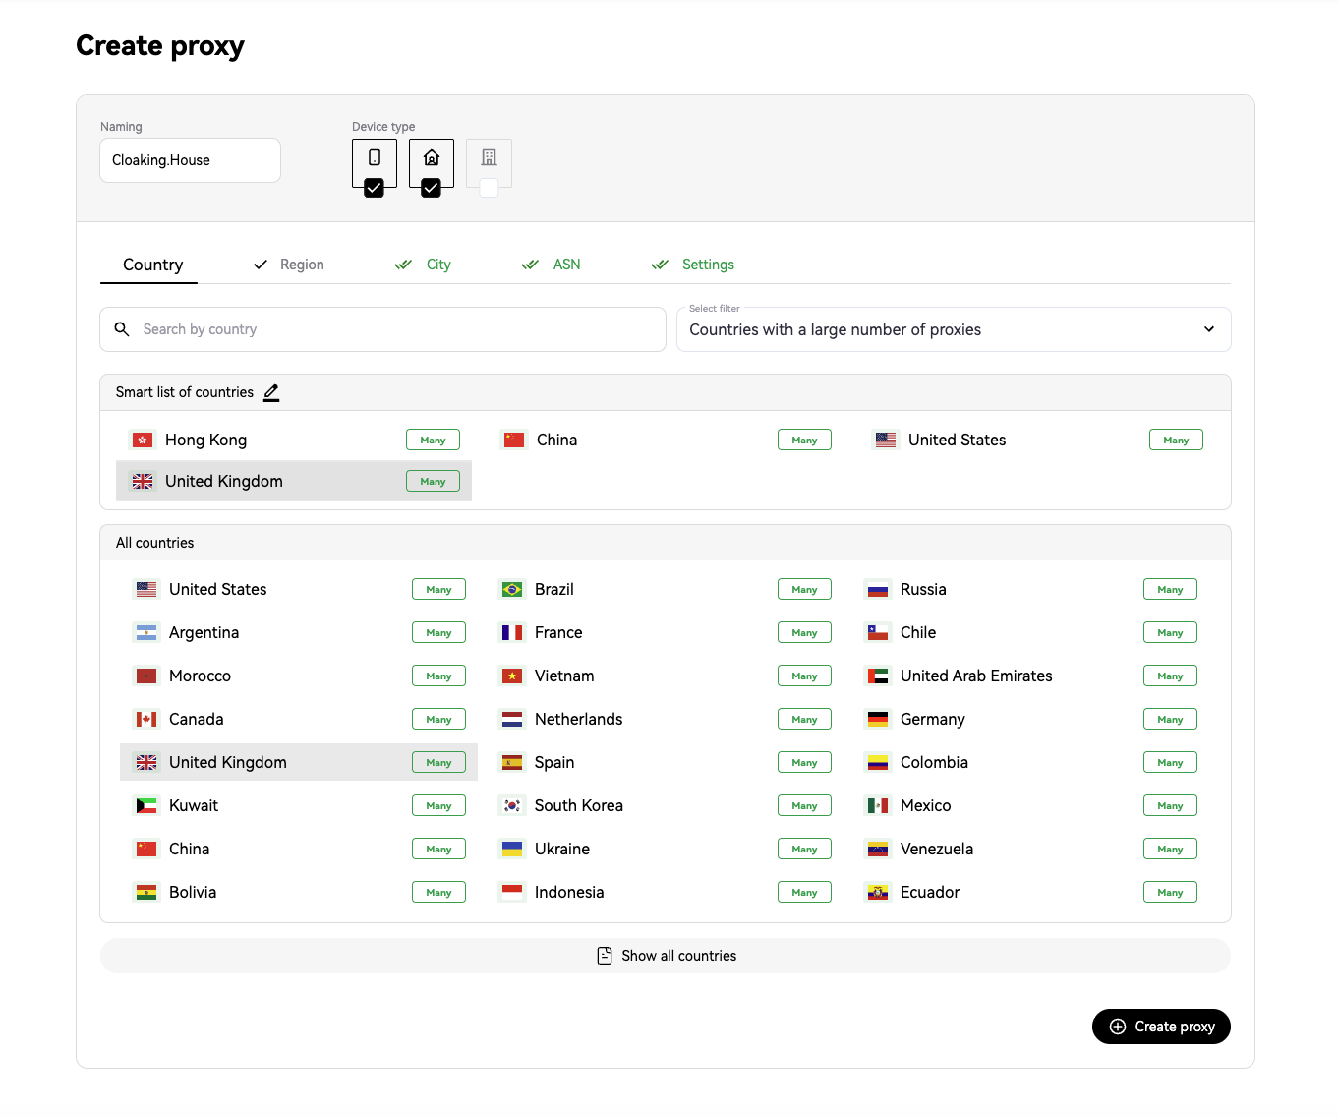Click the South Korea flag icon

point(512,805)
